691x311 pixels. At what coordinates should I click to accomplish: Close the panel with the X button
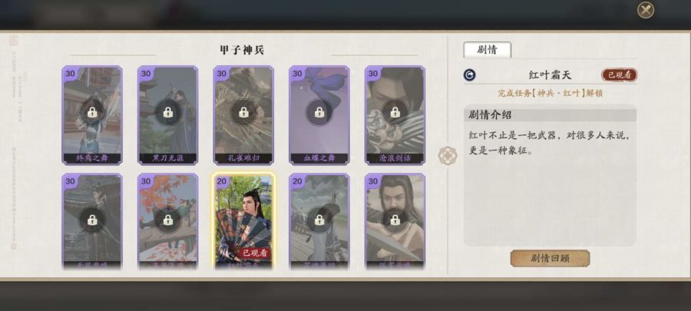pyautogui.click(x=646, y=10)
